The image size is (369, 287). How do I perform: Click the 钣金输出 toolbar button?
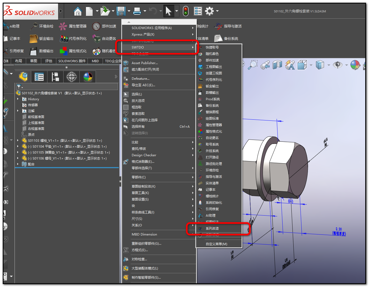[x=34, y=39]
